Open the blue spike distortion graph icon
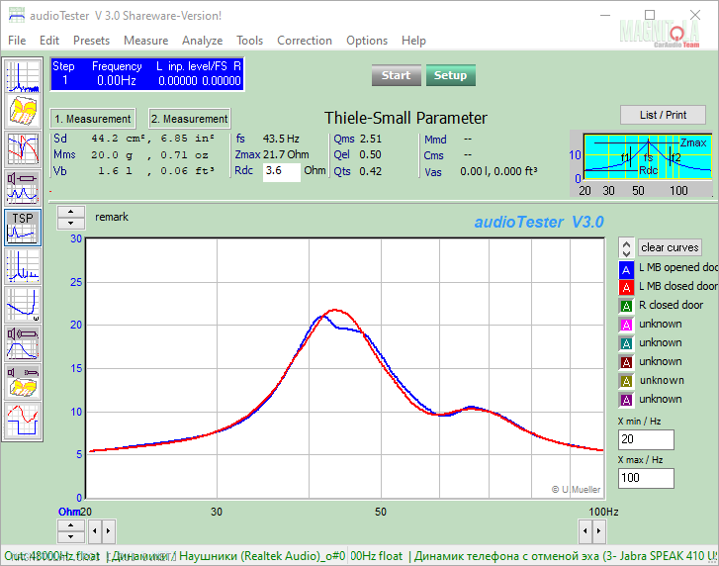 pos(23,266)
